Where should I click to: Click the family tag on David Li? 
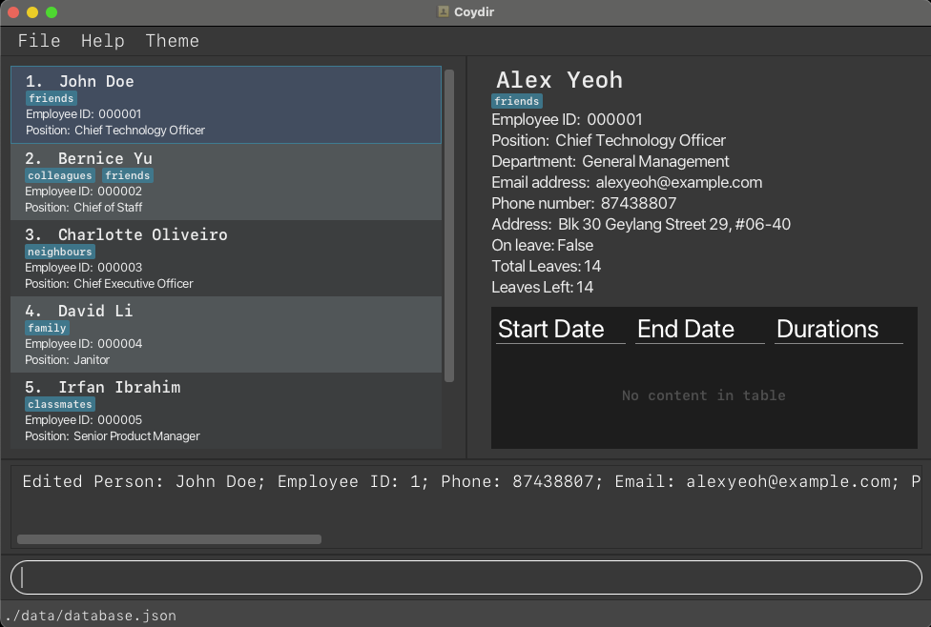tap(47, 328)
